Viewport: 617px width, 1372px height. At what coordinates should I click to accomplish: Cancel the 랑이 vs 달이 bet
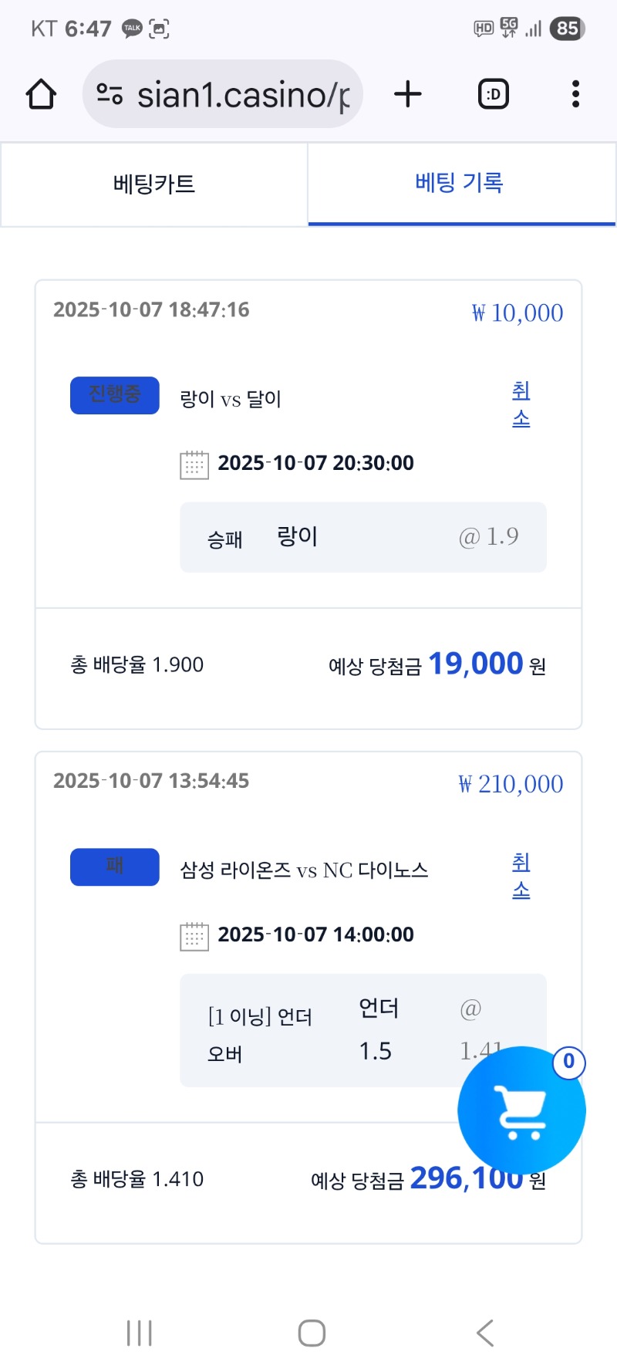[x=521, y=404]
